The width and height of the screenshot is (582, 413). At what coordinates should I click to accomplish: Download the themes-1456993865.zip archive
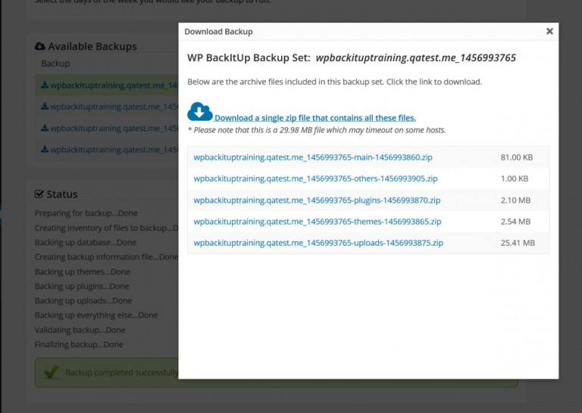click(318, 222)
